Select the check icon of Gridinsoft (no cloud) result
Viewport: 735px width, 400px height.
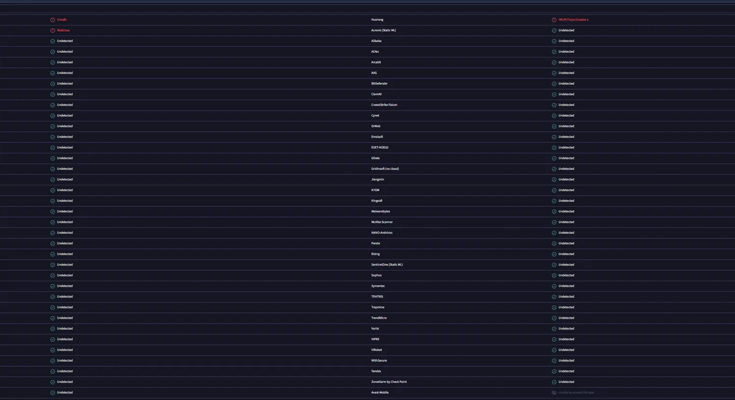coord(554,169)
